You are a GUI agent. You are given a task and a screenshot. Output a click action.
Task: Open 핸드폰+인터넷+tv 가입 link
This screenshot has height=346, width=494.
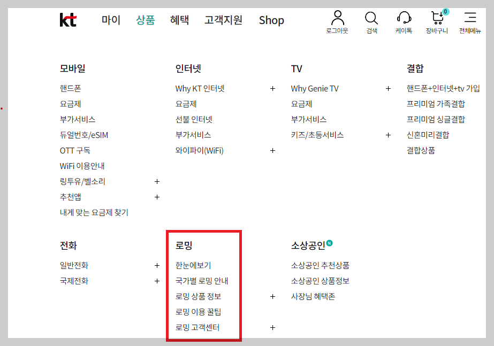[443, 88]
